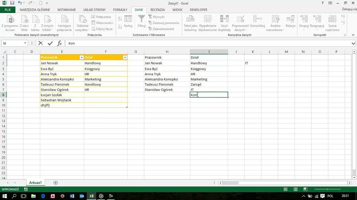Click Usuń duplikaty
The height and width of the screenshot is (200, 357).
[224, 23]
